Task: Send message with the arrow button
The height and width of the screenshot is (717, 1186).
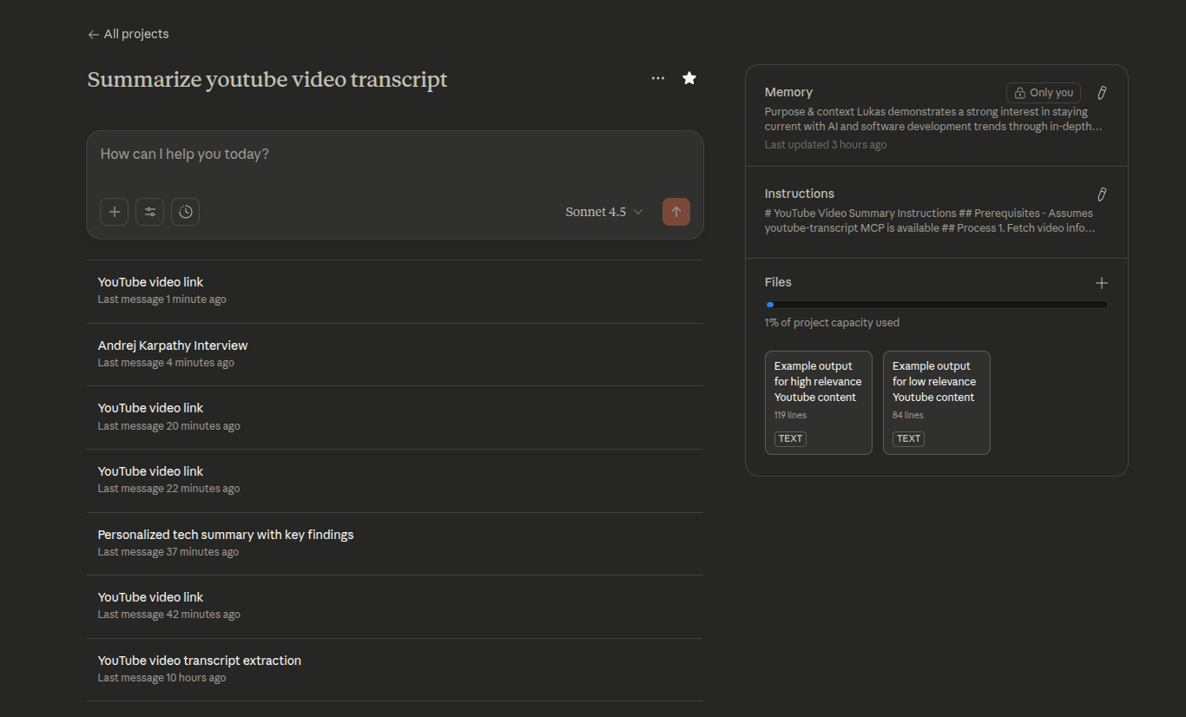Action: click(675, 212)
